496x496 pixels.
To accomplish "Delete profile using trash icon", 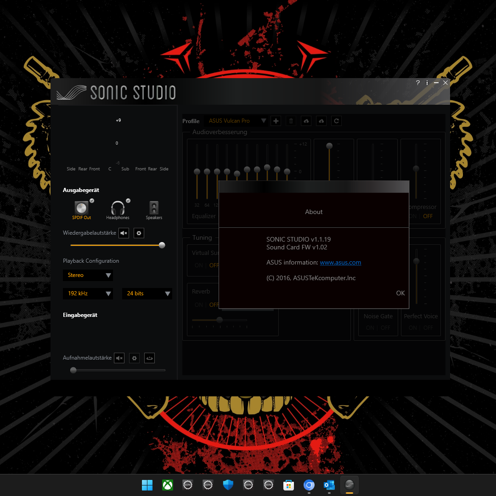I will pos(291,121).
